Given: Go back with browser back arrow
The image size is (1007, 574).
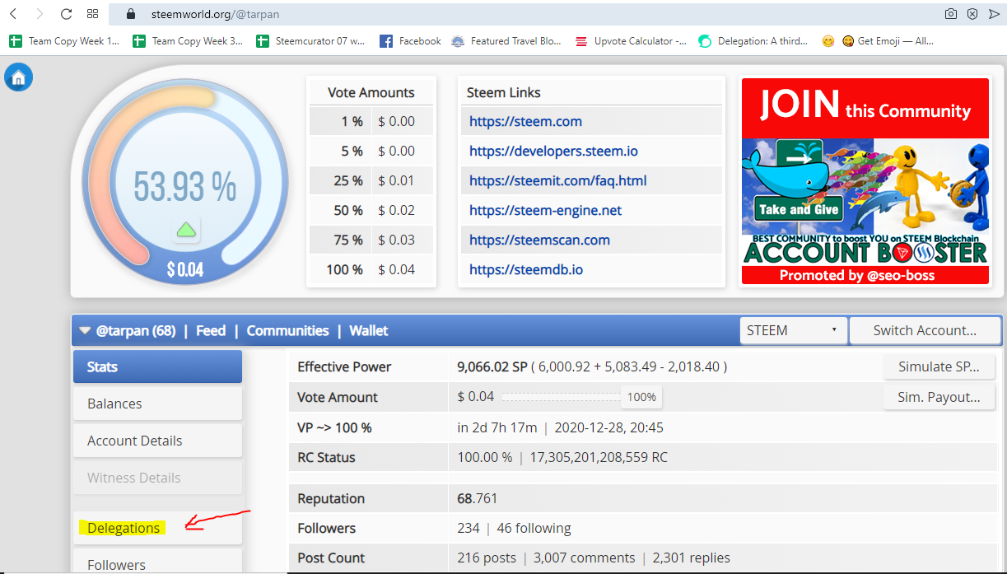Looking at the screenshot, I should coord(13,14).
